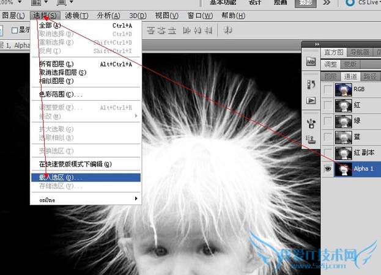381x275 pixels.
Task: Click the CS Live ring icon
Action: [350, 2]
